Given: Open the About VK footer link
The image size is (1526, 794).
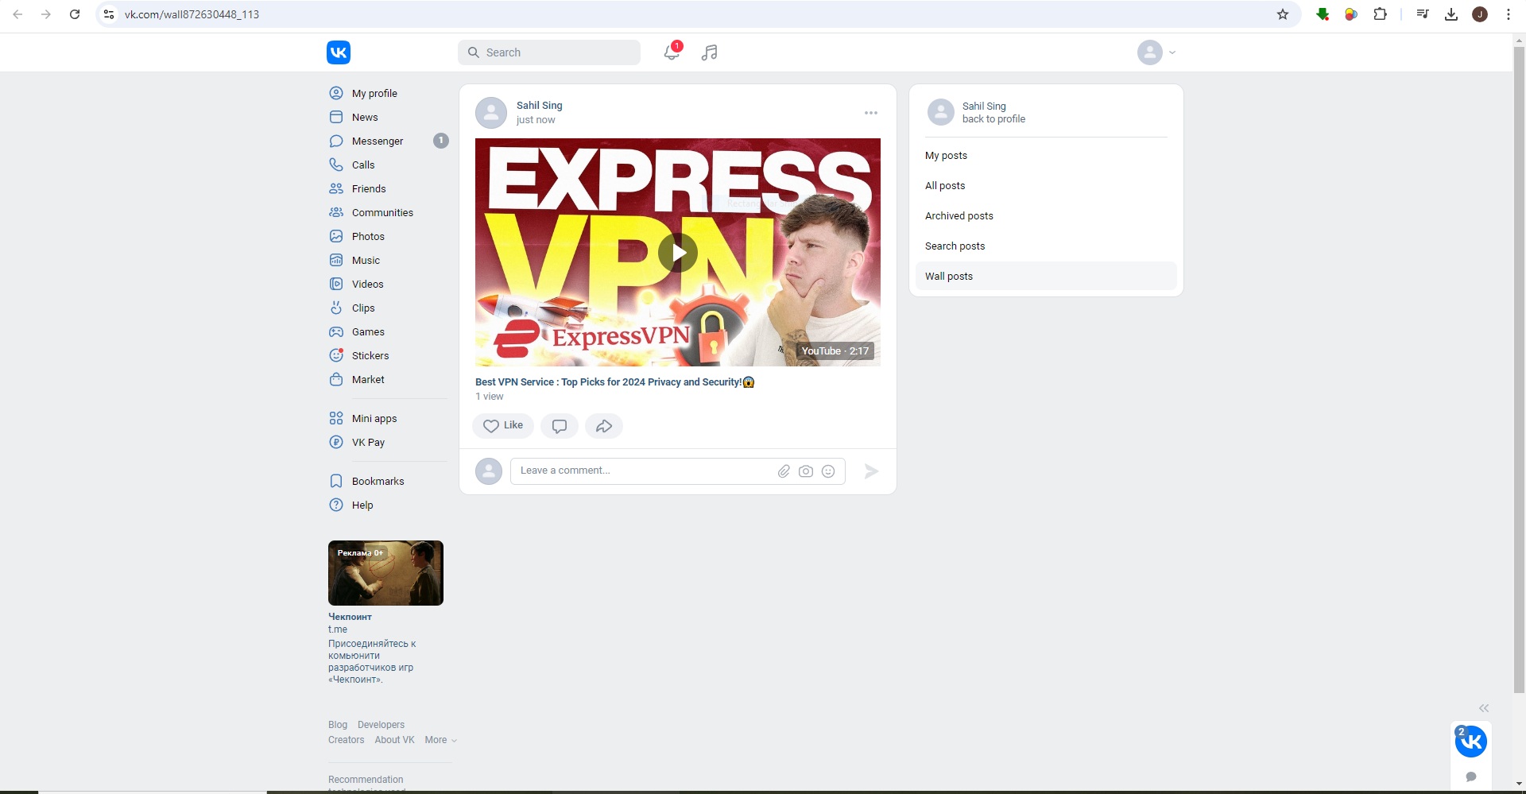Looking at the screenshot, I should [394, 740].
